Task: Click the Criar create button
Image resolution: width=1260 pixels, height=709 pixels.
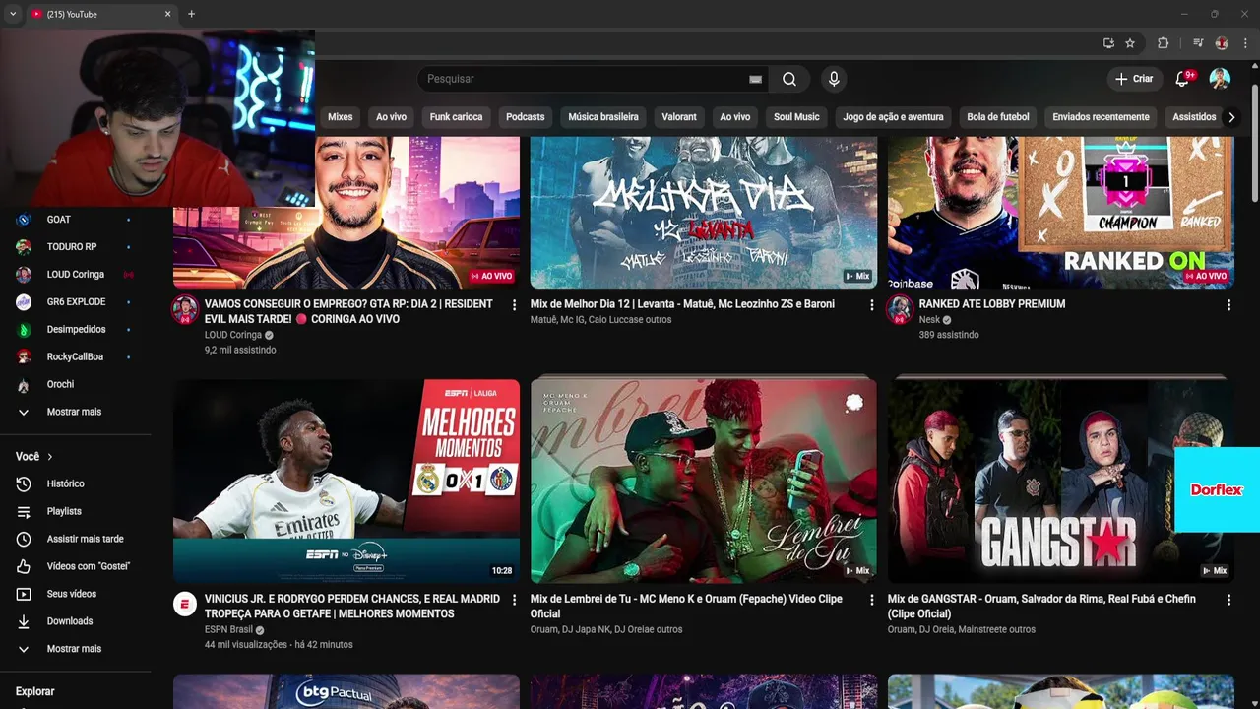Action: tap(1134, 79)
